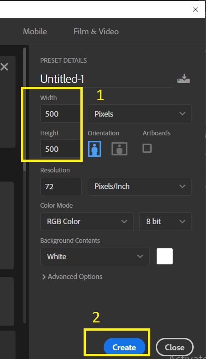Open the White background contents dropdown
Image resolution: width=206 pixels, height=359 pixels.
(x=95, y=257)
